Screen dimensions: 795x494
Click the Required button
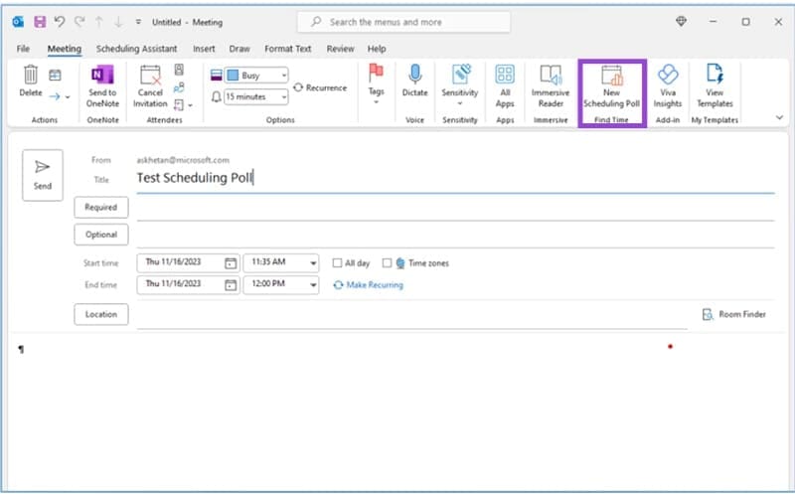101,207
